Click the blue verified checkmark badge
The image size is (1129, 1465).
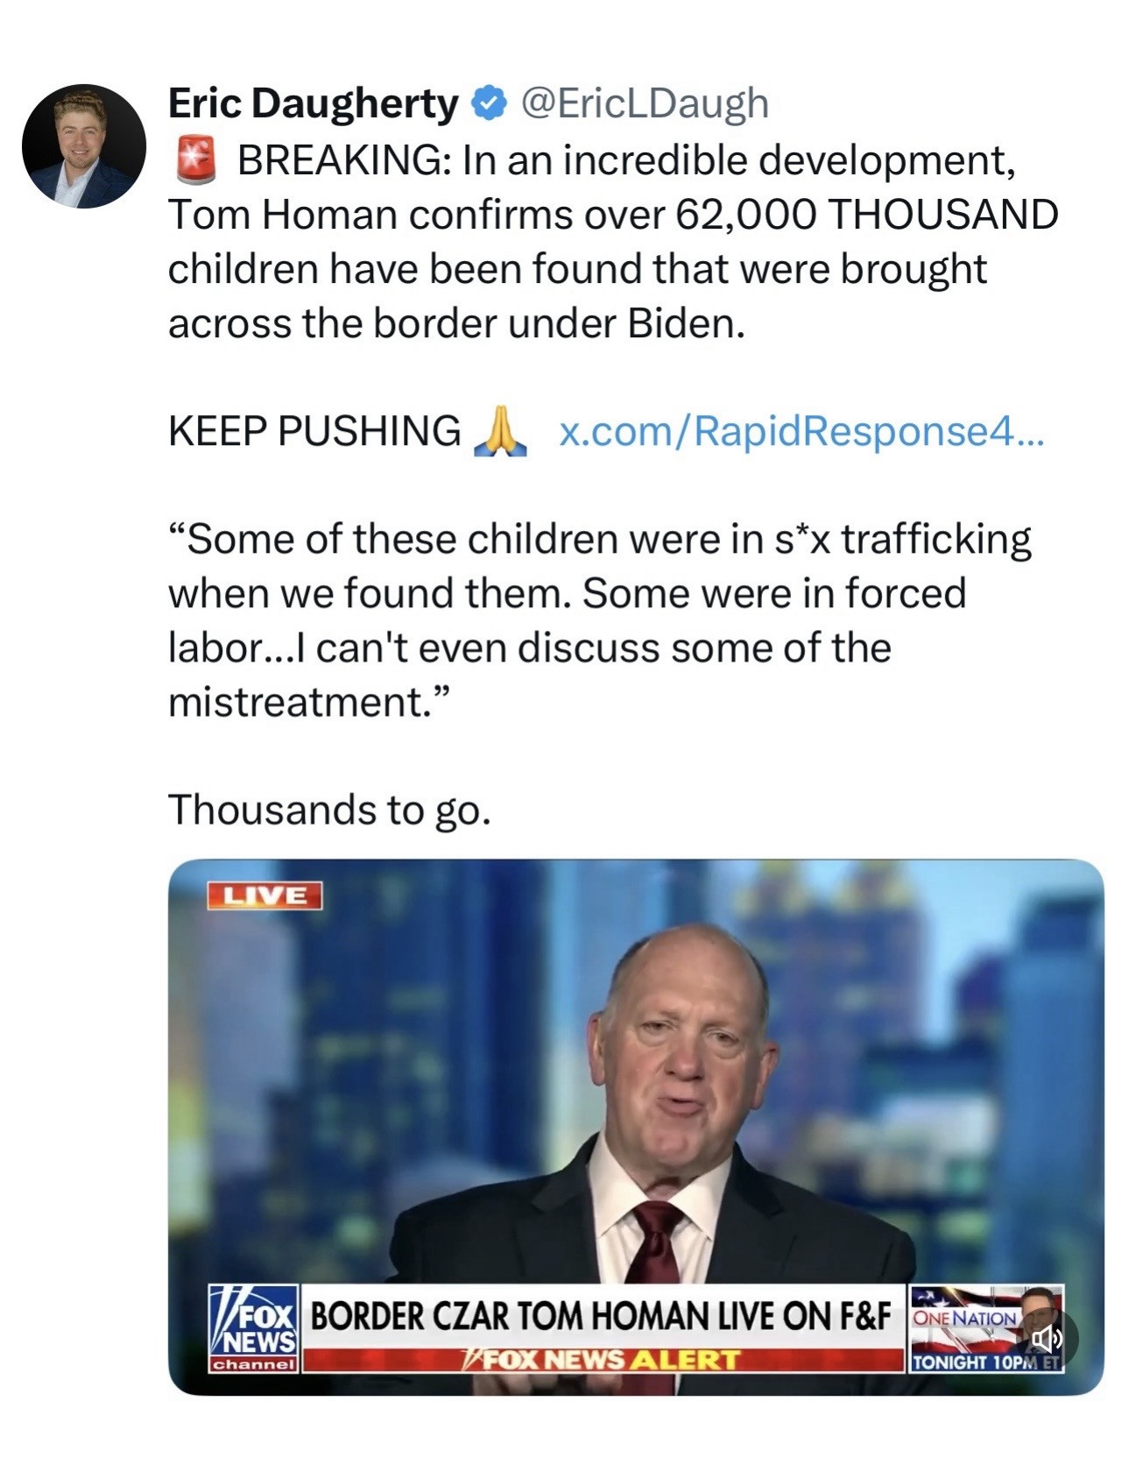489,103
